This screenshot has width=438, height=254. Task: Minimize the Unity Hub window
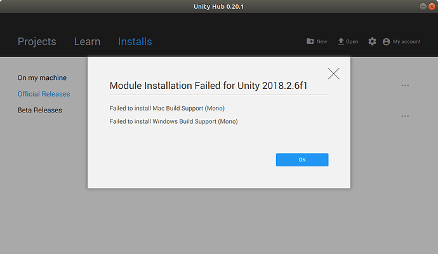(x=422, y=6)
